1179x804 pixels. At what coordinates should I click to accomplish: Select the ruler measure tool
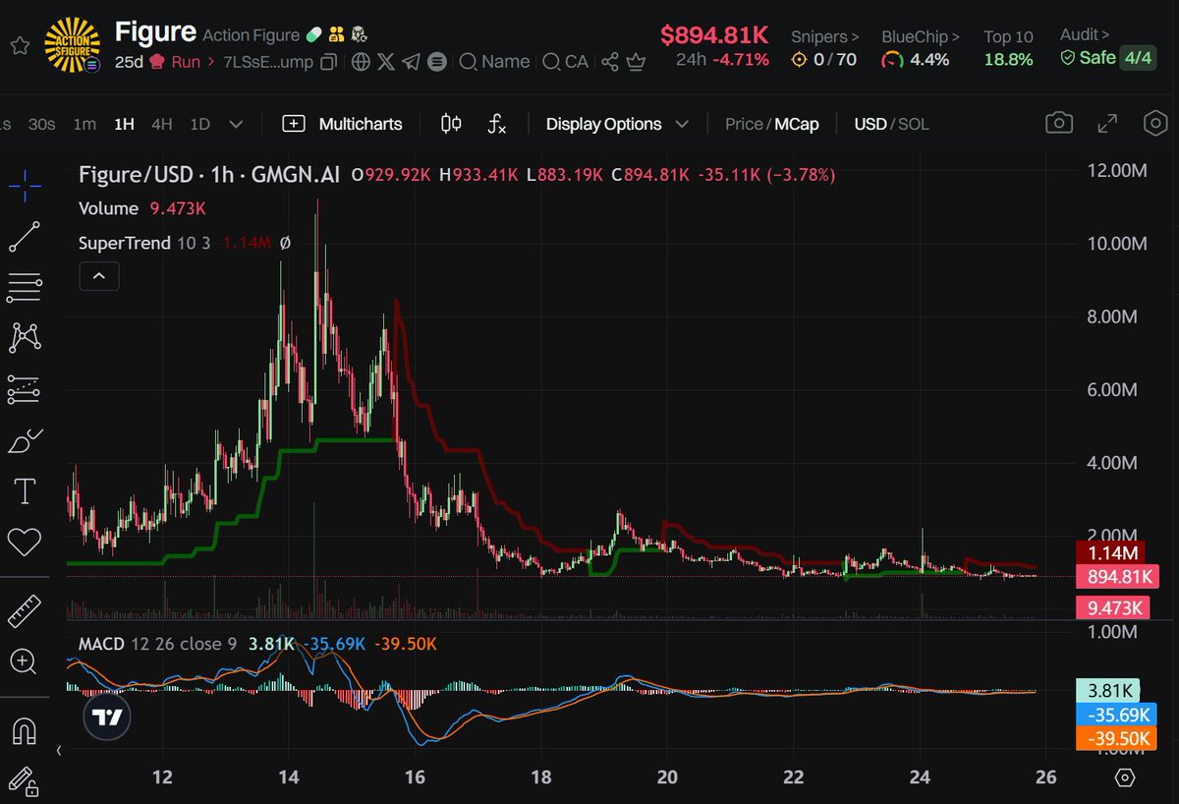point(25,610)
